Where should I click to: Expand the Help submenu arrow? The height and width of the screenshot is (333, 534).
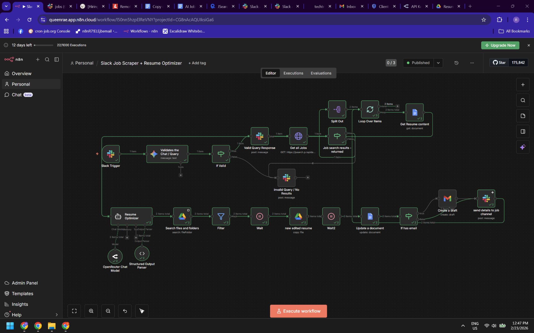pos(56,315)
